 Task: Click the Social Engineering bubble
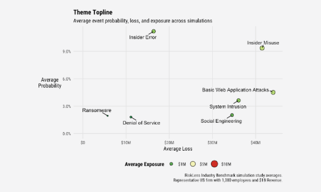[x=232, y=115]
